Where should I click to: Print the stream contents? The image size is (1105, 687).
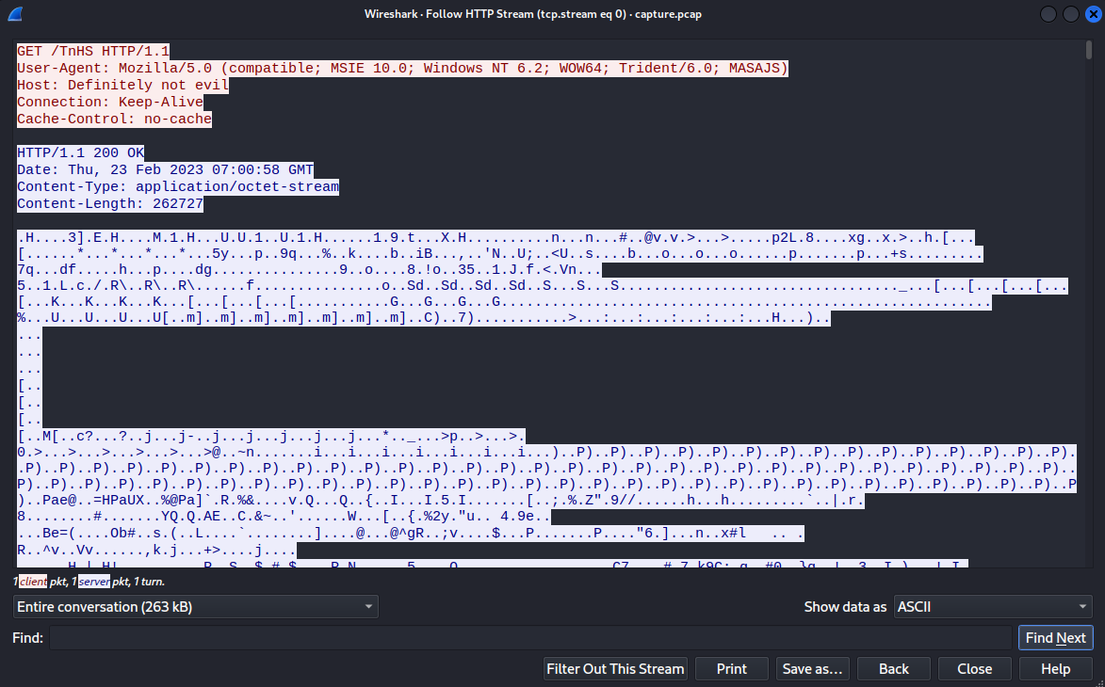[x=731, y=669]
